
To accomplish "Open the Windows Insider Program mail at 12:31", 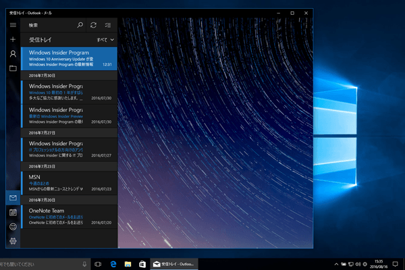I will [70, 59].
